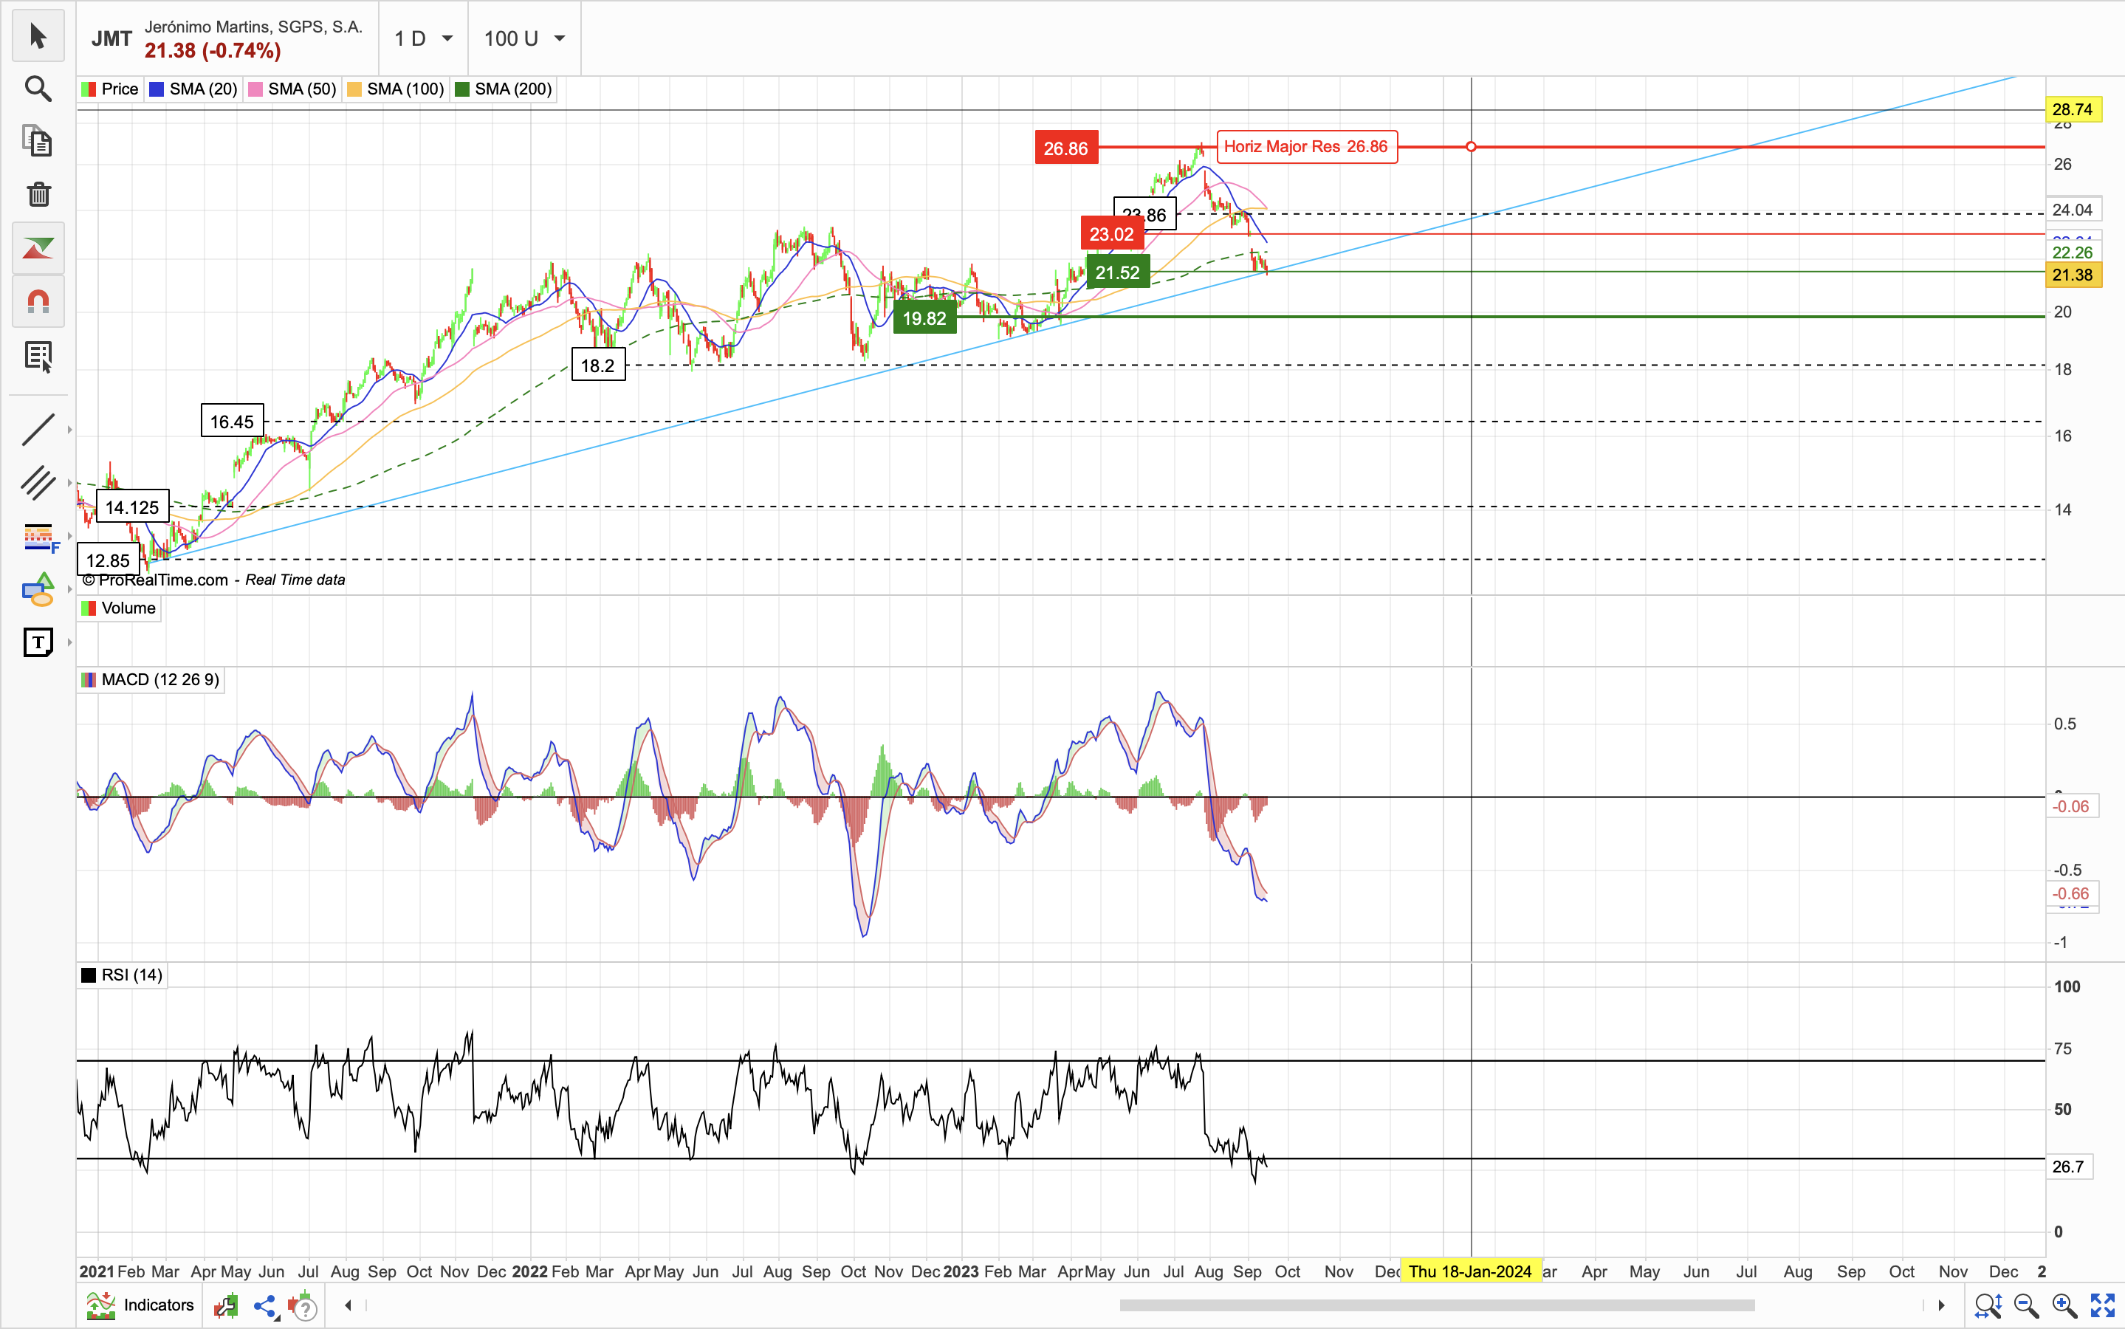Click the horizontal chart scrollbar thumb
Image resolution: width=2125 pixels, height=1329 pixels.
point(1437,1305)
